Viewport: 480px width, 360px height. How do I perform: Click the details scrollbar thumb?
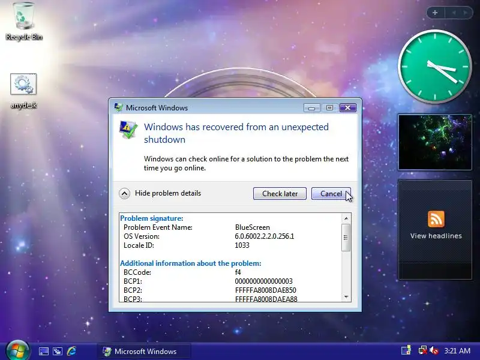pos(346,238)
